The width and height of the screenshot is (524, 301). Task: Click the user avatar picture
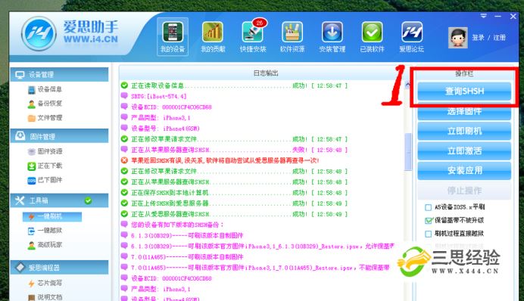pyautogui.click(x=457, y=38)
